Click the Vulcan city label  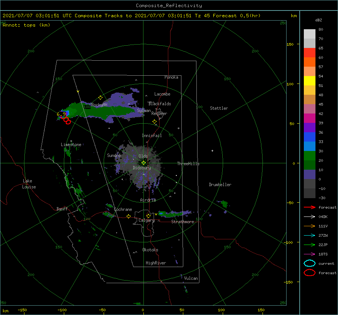[191, 278]
